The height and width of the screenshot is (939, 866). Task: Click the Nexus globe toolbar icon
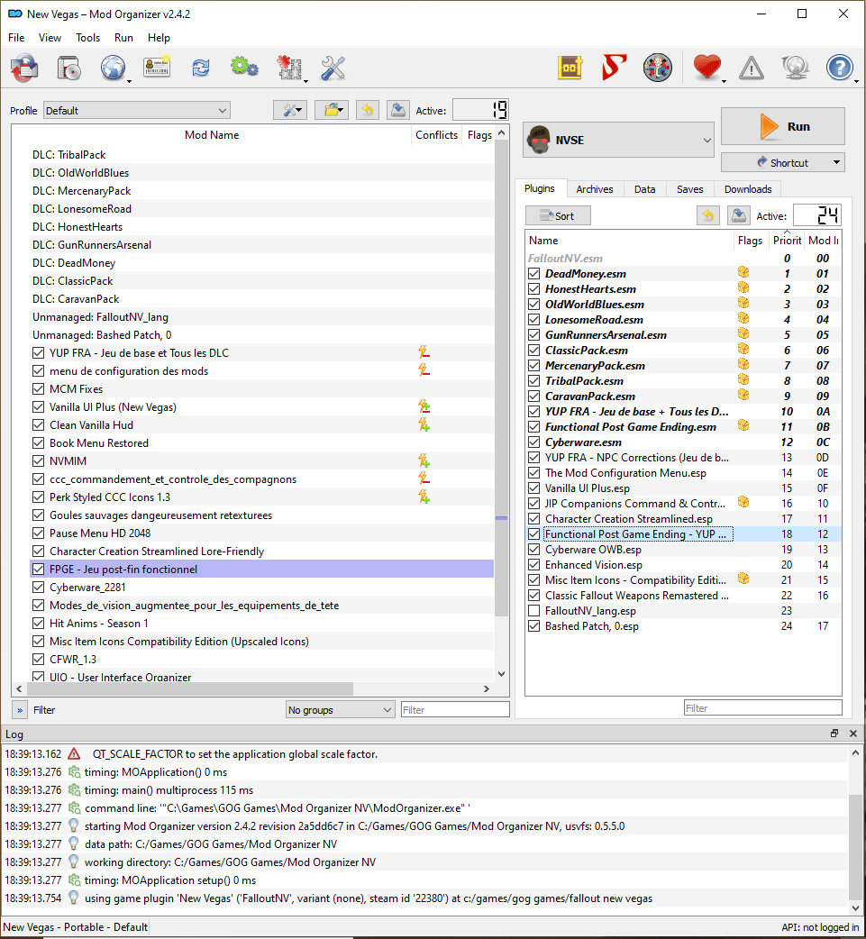coord(113,68)
